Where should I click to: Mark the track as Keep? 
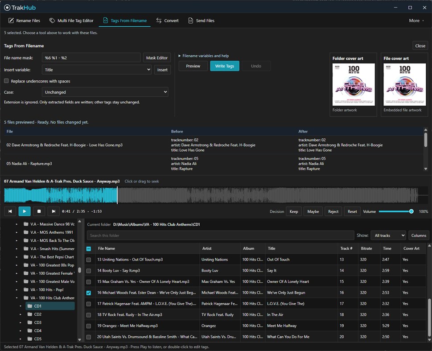point(294,211)
